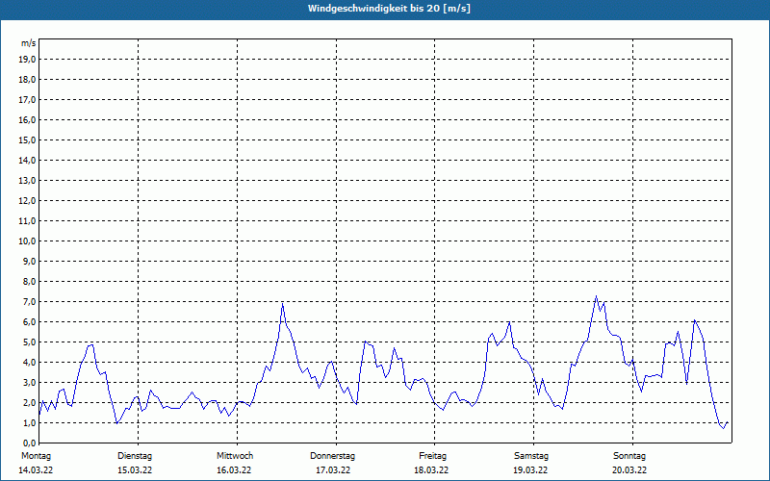
Task: Click the 0,0 y-axis label
Action: point(29,443)
